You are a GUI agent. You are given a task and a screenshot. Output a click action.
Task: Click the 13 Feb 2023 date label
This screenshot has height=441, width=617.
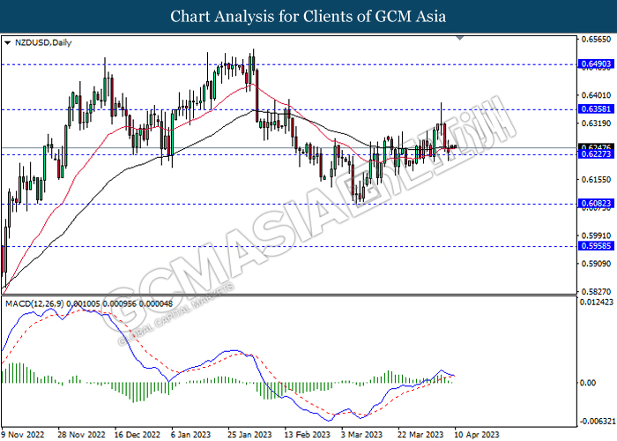(308, 435)
